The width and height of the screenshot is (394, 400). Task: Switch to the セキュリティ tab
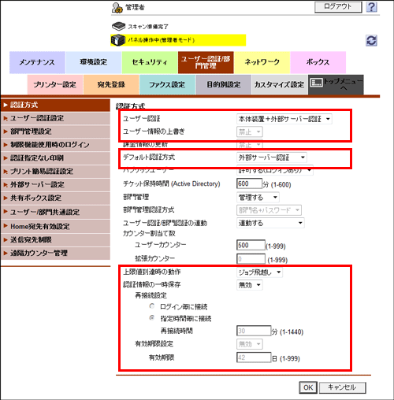click(x=150, y=62)
